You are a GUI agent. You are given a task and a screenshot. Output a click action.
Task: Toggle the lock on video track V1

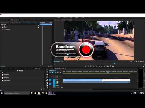(52, 80)
